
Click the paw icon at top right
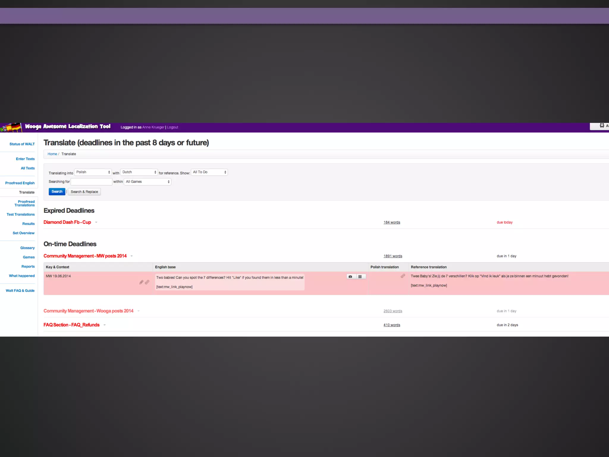tap(602, 126)
